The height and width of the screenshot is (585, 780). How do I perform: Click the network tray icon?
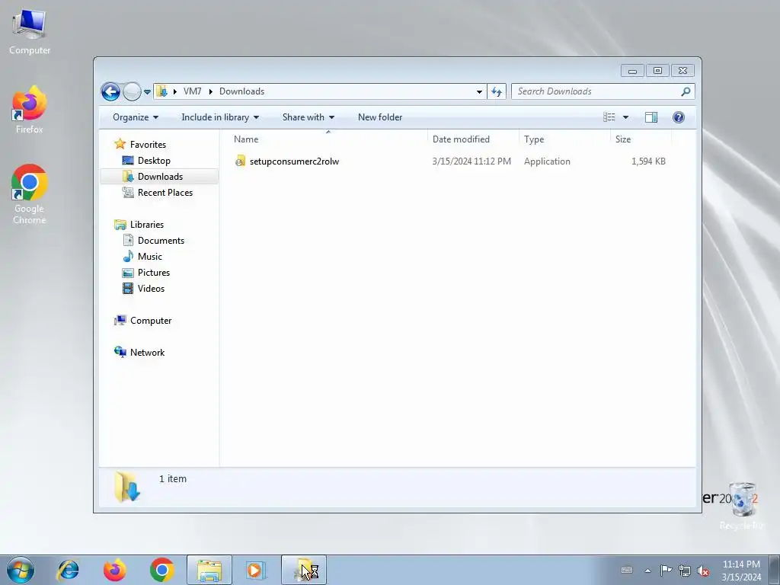(685, 571)
